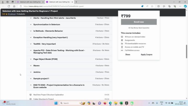The image size is (188, 106).
Task: Expand Page Object Model [POM] section
Action: [69, 59]
